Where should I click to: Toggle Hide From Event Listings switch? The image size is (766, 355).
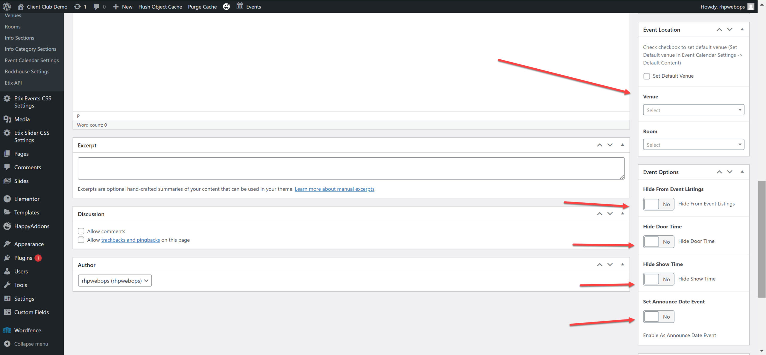658,204
